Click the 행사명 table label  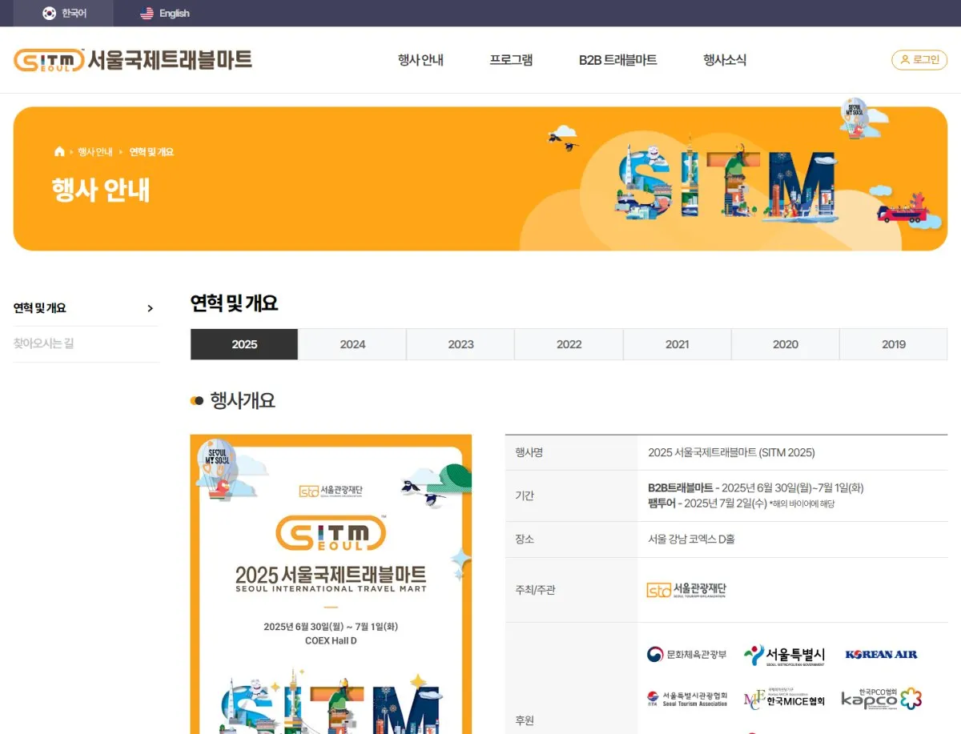click(529, 452)
